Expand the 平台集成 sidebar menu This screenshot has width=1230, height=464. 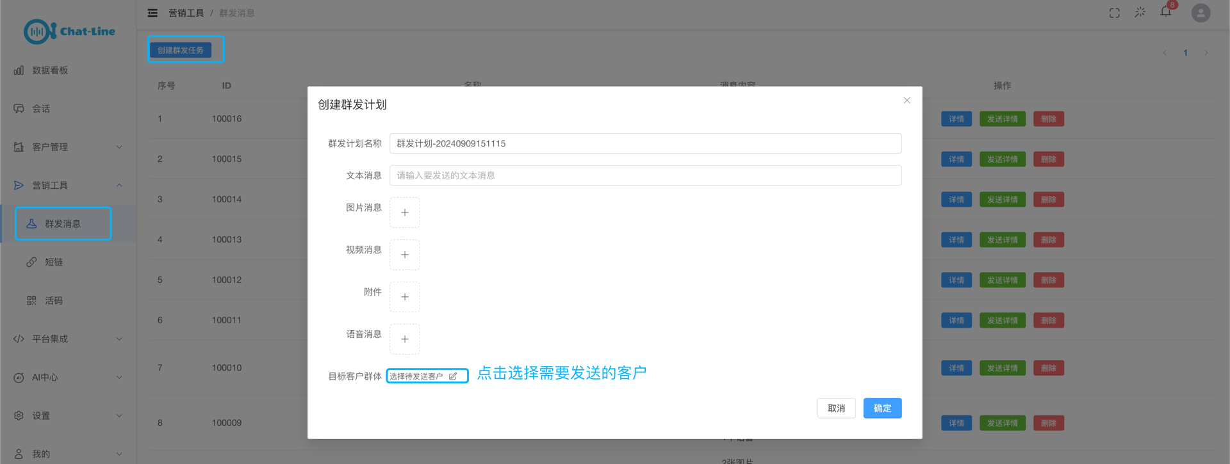[x=68, y=339]
